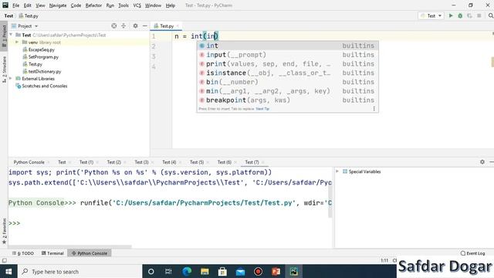Open testDictionary.py file

tap(42, 71)
